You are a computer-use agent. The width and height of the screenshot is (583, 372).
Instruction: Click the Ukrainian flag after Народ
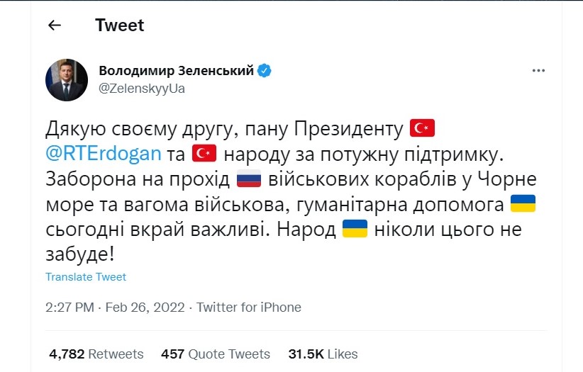(355, 229)
